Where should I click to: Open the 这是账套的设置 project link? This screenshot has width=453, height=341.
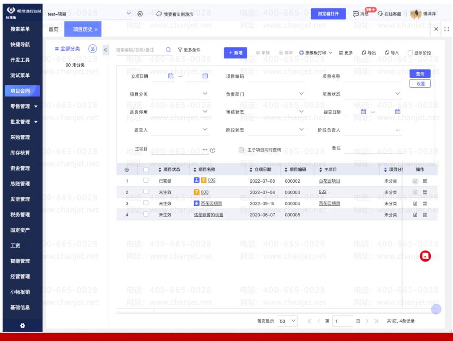[208, 215]
